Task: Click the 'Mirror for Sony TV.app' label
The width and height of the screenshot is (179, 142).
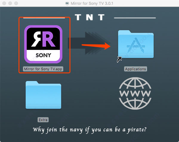Action: 43,69
